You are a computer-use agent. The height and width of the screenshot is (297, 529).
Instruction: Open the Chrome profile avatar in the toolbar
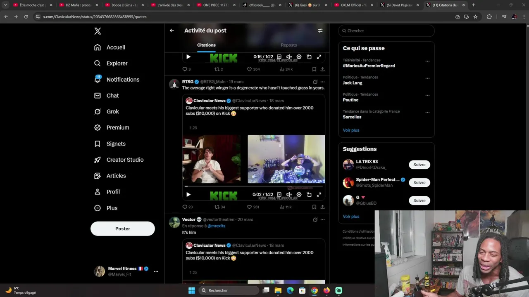[514, 16]
